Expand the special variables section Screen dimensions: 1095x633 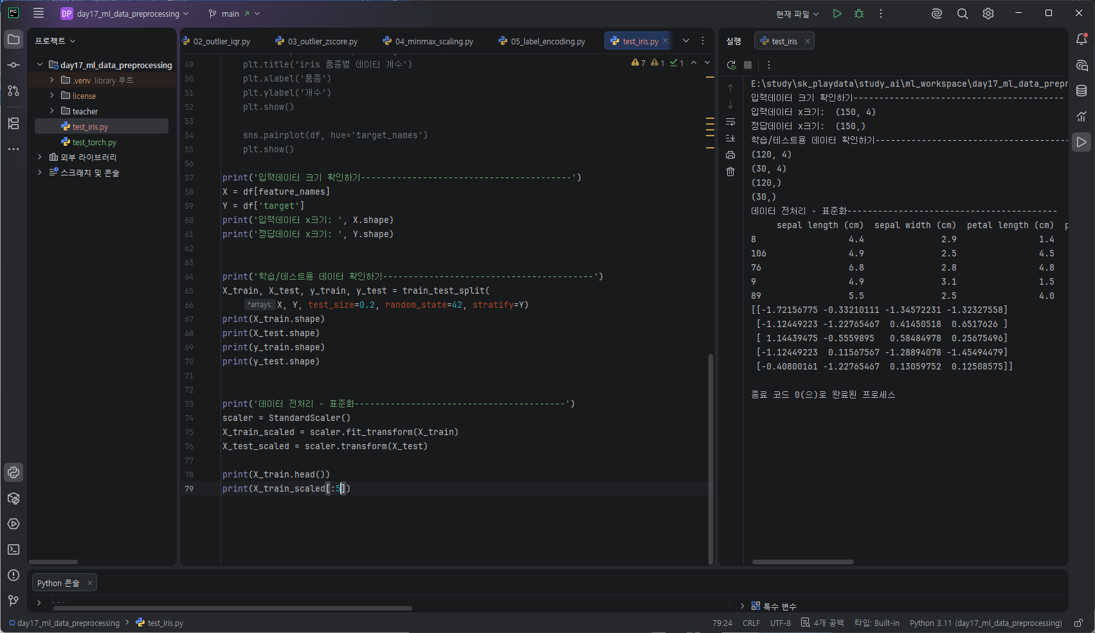click(x=742, y=606)
